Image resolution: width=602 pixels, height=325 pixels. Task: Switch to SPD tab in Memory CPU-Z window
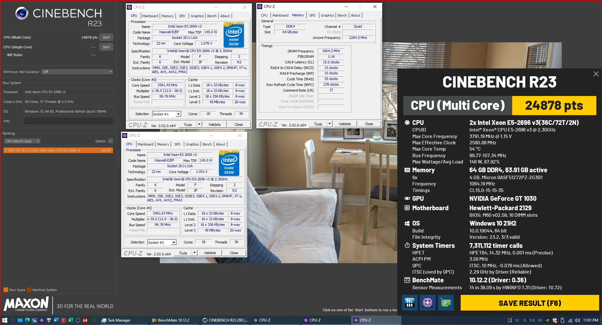312,15
